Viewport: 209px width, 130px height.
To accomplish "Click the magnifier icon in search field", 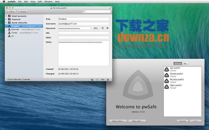I will (84, 11).
